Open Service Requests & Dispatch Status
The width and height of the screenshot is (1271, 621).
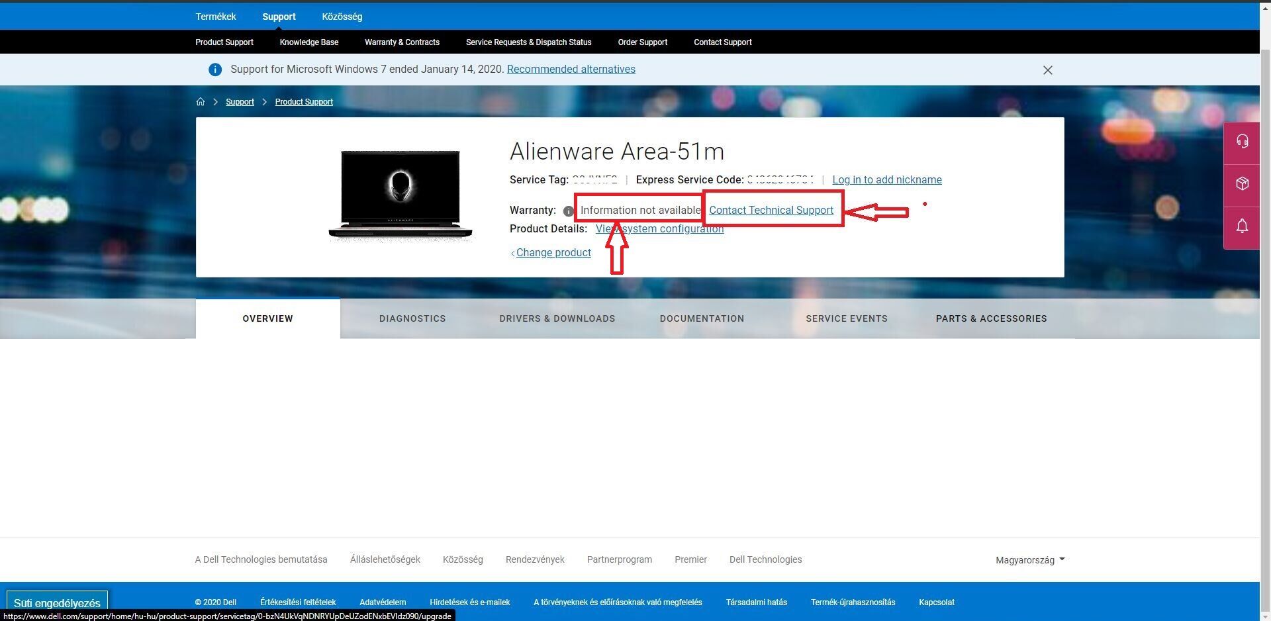pyautogui.click(x=528, y=42)
